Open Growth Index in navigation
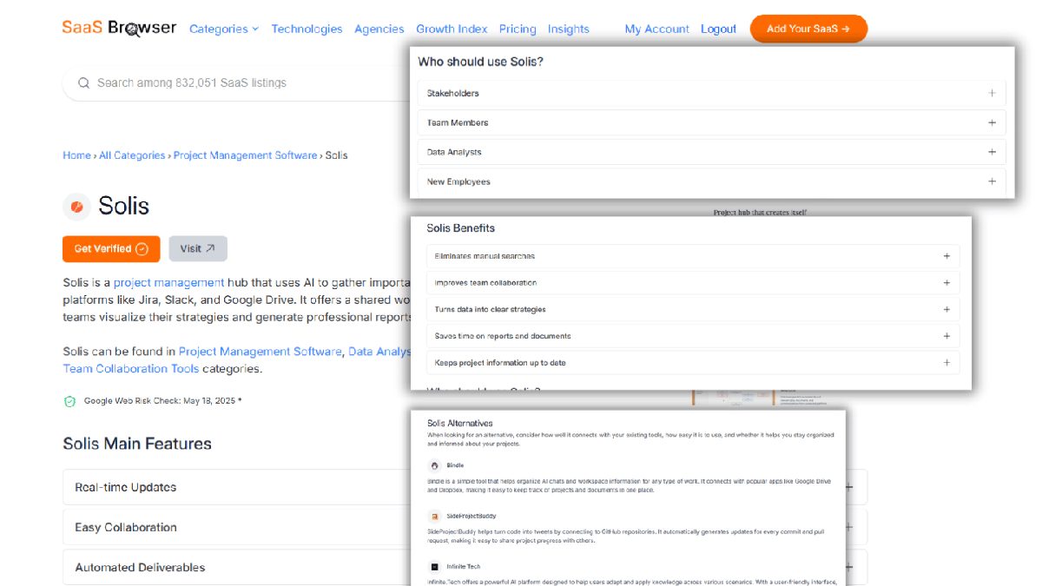The height and width of the screenshot is (586, 1042). (452, 29)
